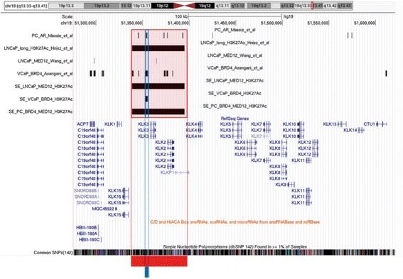Open the ACPT gene entry
403x279 pixels.
click(82, 124)
